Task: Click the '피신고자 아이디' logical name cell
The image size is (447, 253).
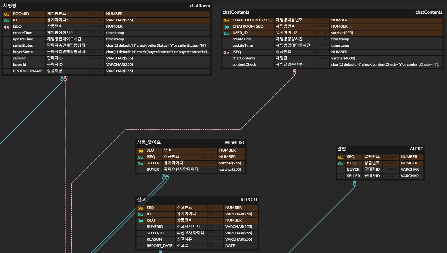Action: tap(191, 233)
